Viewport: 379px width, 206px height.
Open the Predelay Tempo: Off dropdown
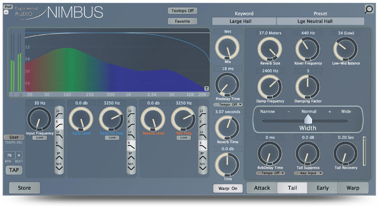(228, 105)
